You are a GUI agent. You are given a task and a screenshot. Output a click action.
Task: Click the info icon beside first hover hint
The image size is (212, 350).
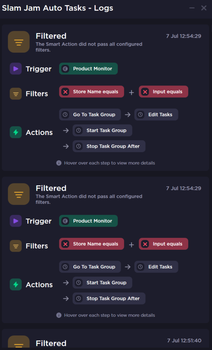(x=59, y=163)
